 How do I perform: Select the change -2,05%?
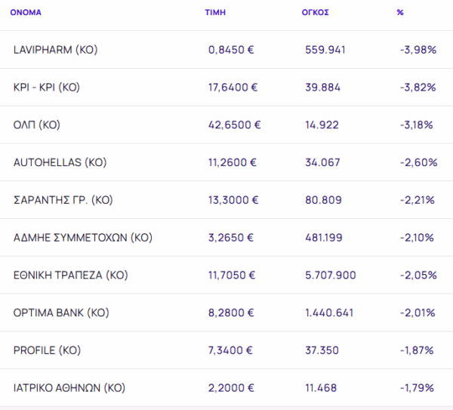(x=418, y=275)
